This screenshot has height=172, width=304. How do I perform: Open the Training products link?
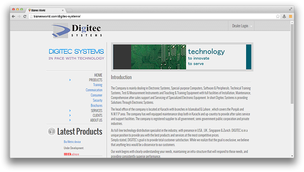click(x=98, y=85)
